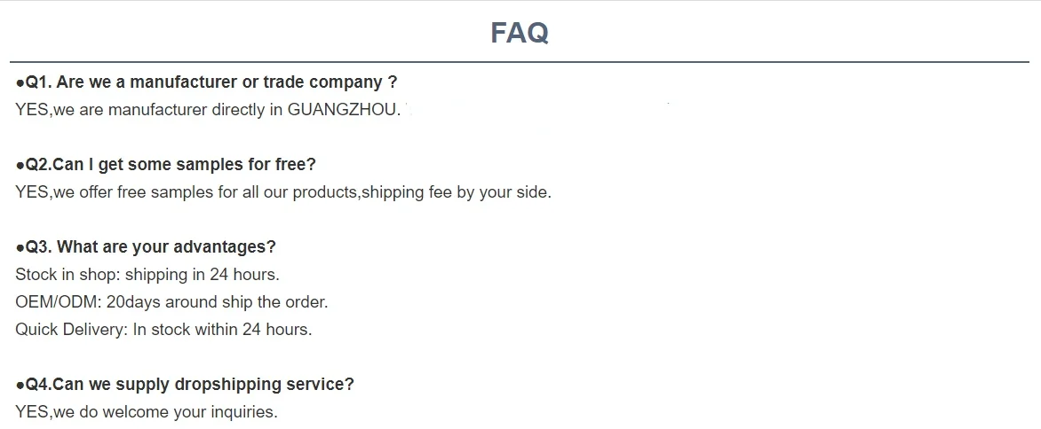Click the horizontal divider under FAQ
This screenshot has width=1041, height=429.
pos(520,62)
